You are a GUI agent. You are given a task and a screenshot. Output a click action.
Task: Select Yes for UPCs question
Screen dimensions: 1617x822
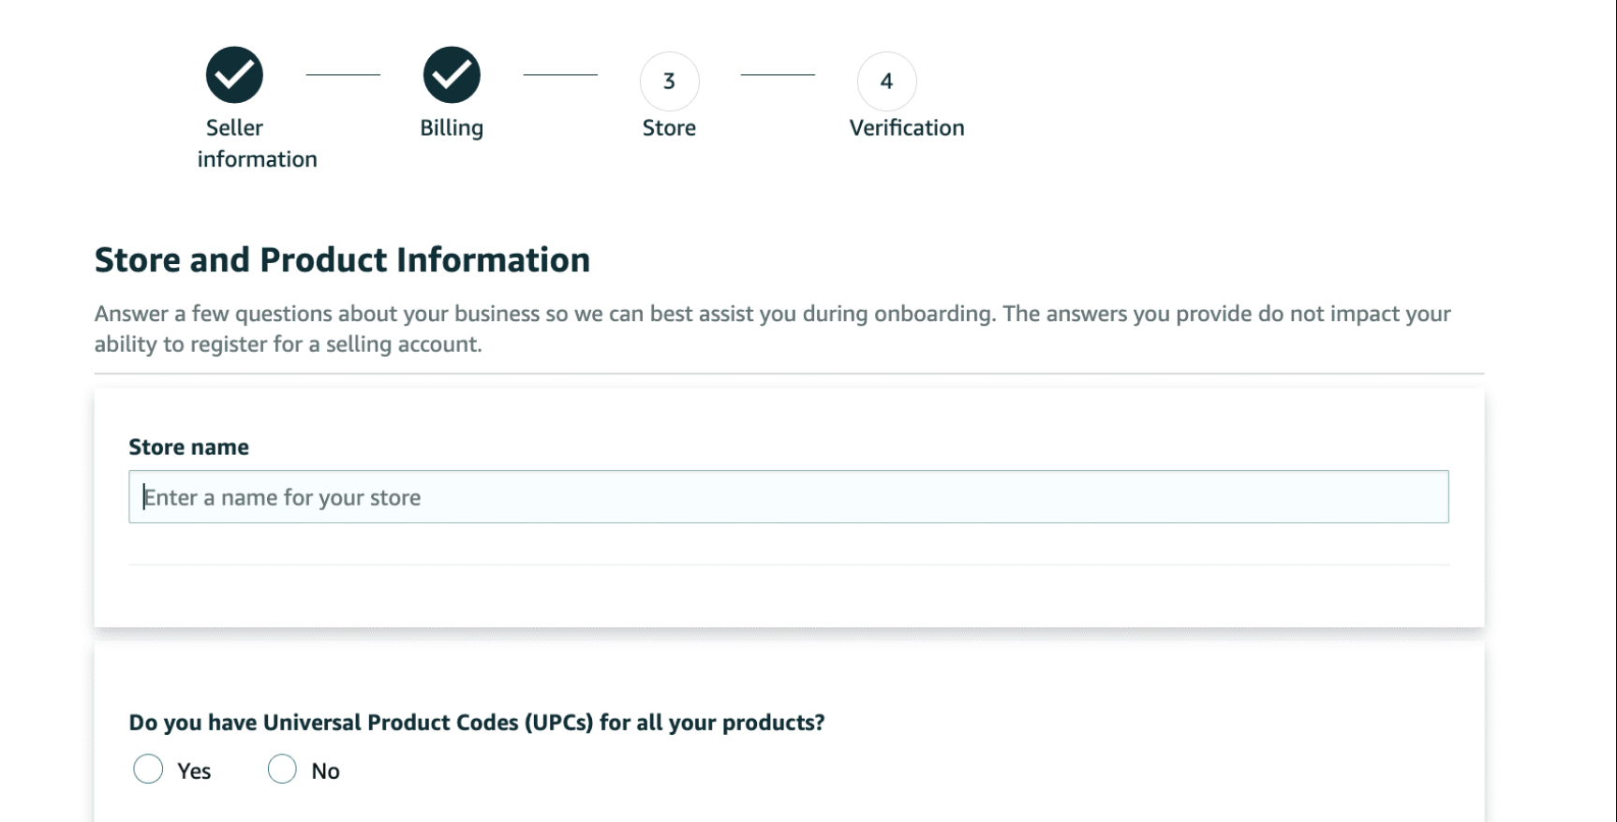(x=148, y=770)
